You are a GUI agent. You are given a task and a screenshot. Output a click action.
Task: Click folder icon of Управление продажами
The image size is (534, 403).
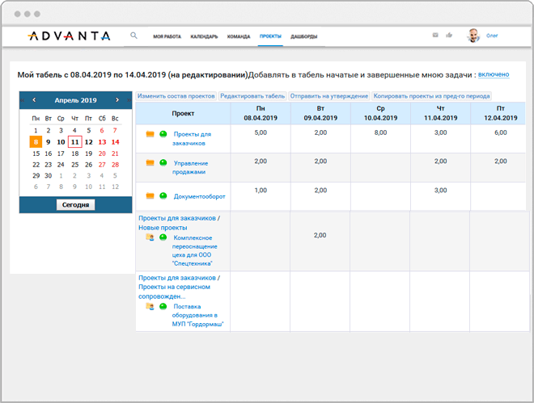[x=150, y=163]
